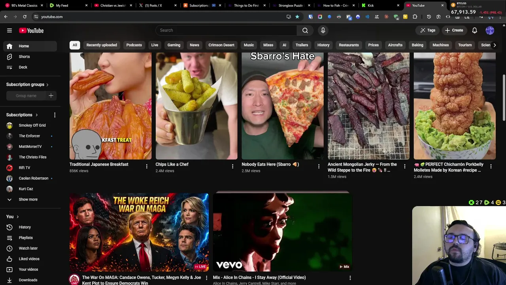Click the YouTube logo

pyautogui.click(x=31, y=30)
